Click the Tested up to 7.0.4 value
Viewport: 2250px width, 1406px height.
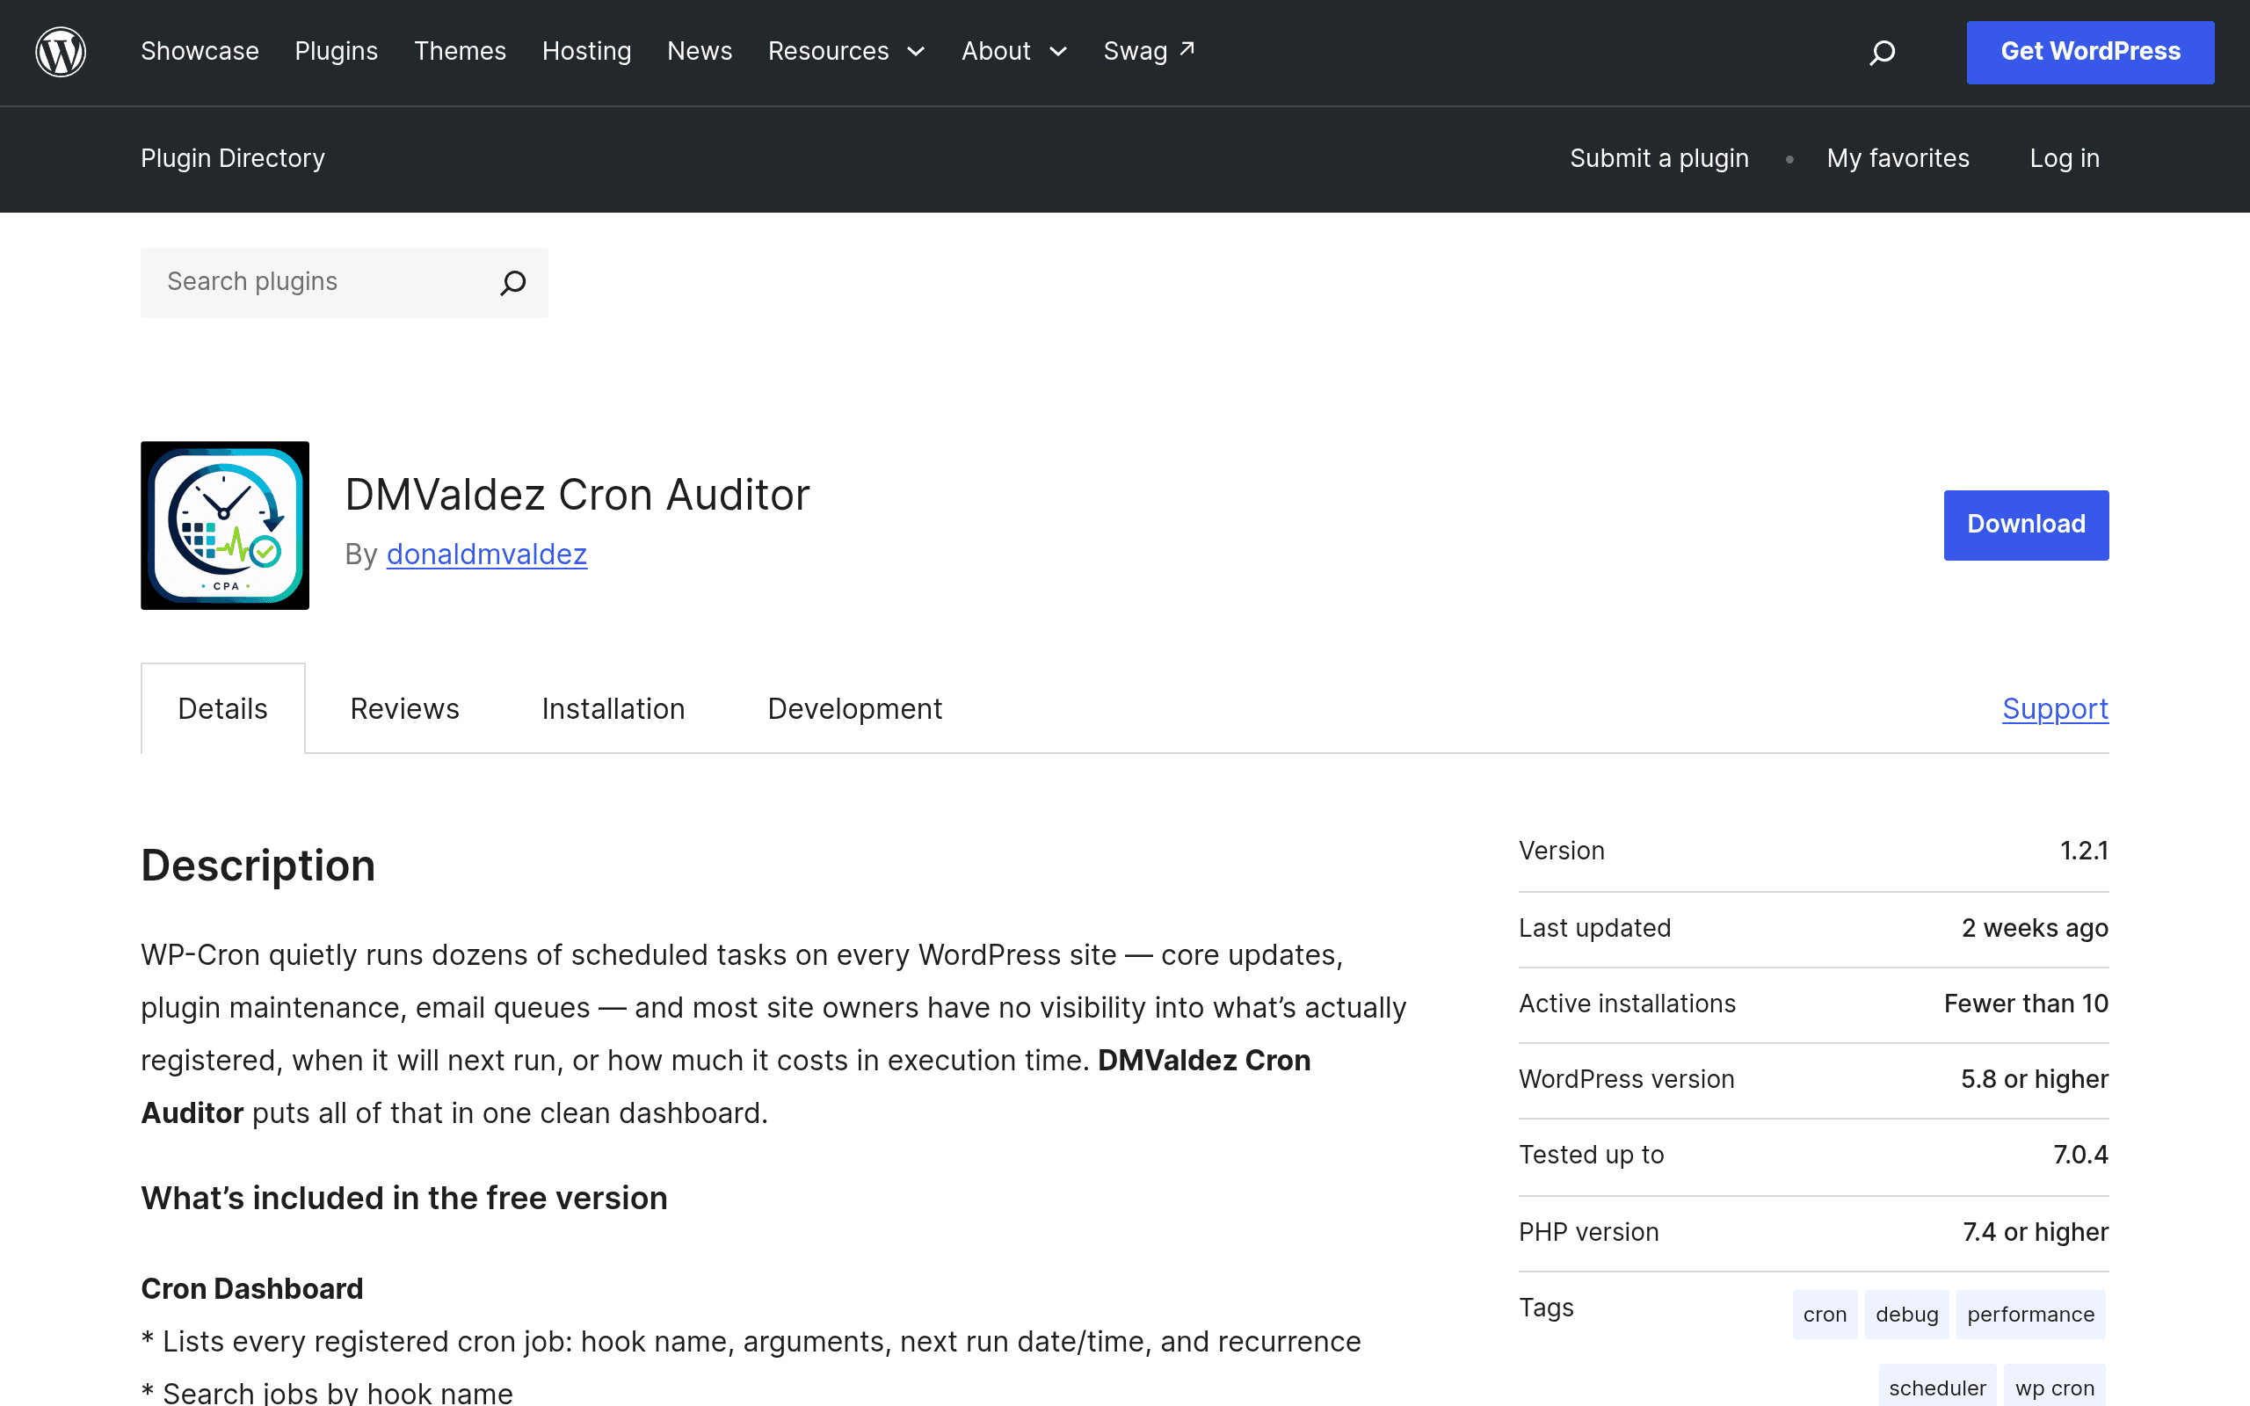[2079, 1155]
